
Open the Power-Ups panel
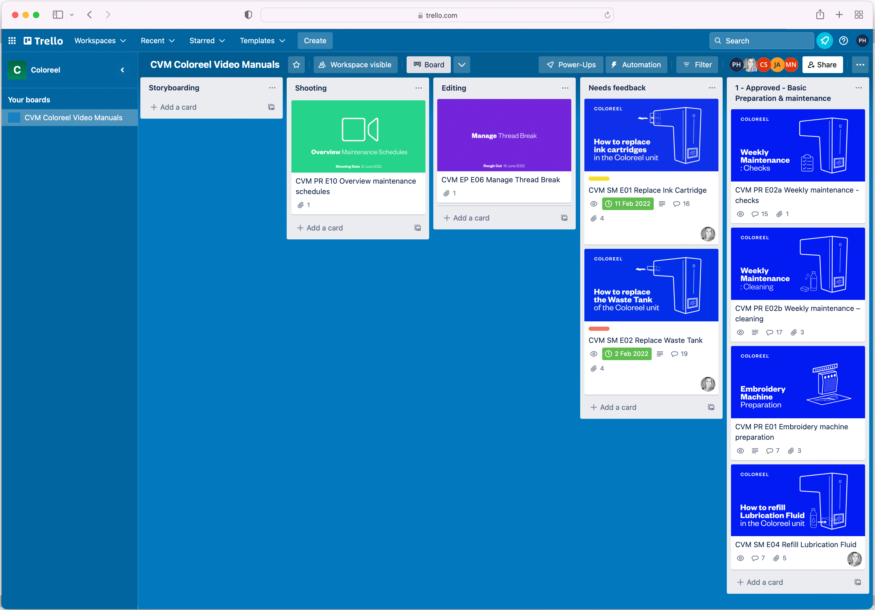click(x=571, y=64)
